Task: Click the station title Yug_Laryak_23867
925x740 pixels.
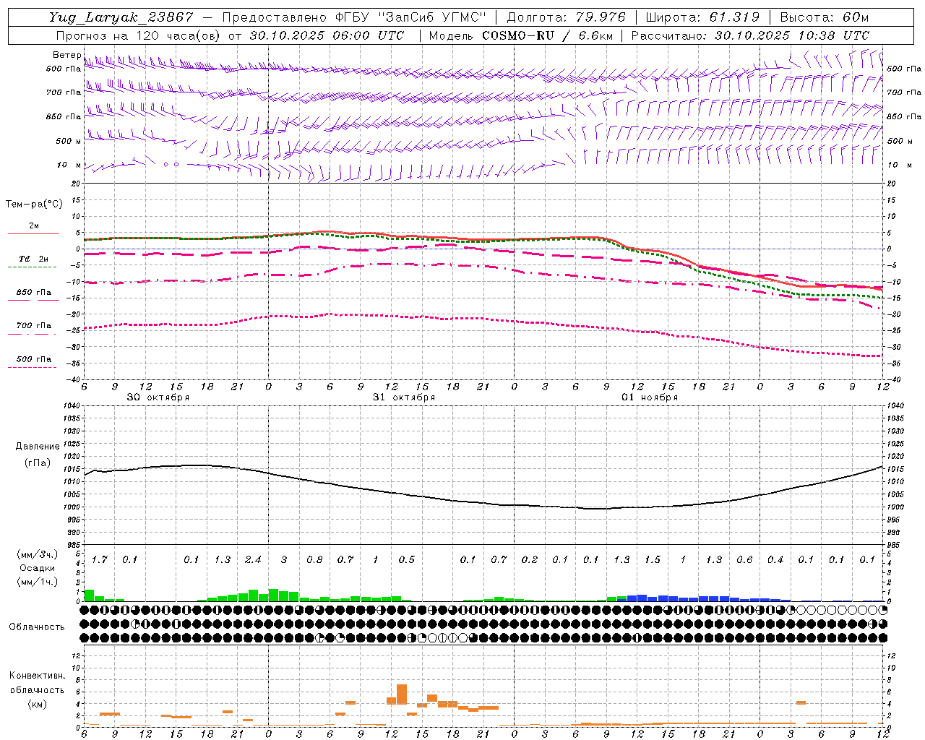Action: [121, 17]
